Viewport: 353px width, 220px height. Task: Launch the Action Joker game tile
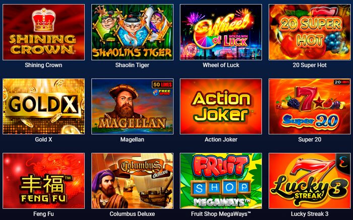point(221,107)
